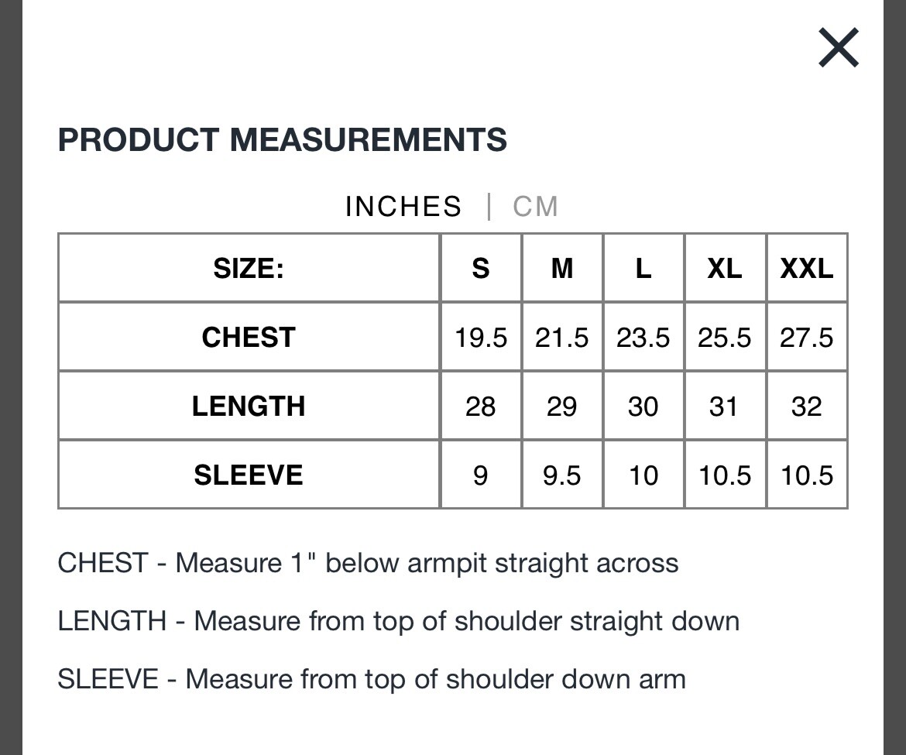Click the PRODUCT MEASUREMENTS heading

283,140
